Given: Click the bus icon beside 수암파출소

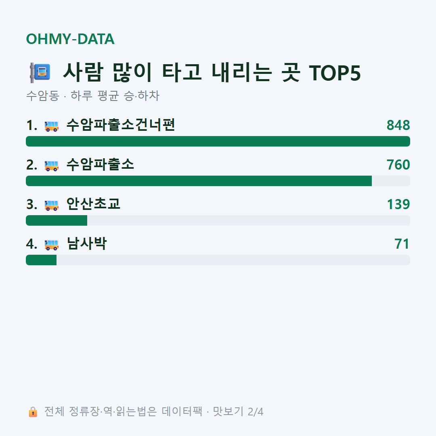Looking at the screenshot, I should 51,166.
